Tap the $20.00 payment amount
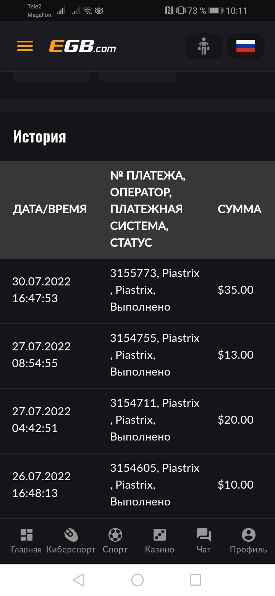Screen dimensions: 275x596 (236, 420)
